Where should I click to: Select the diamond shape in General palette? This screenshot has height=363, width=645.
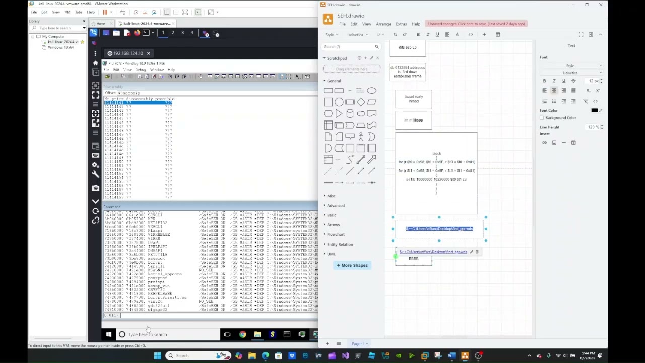(361, 102)
